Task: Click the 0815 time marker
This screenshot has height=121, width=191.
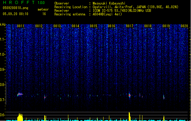Action: [94, 26]
